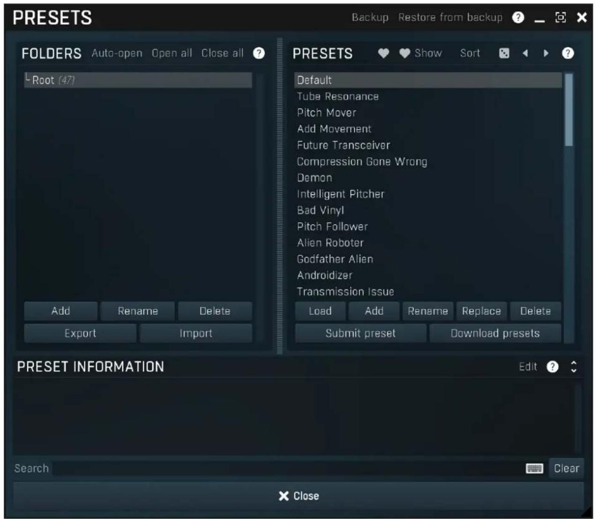Replace the selected preset
The width and height of the screenshot is (596, 519).
[x=481, y=311]
